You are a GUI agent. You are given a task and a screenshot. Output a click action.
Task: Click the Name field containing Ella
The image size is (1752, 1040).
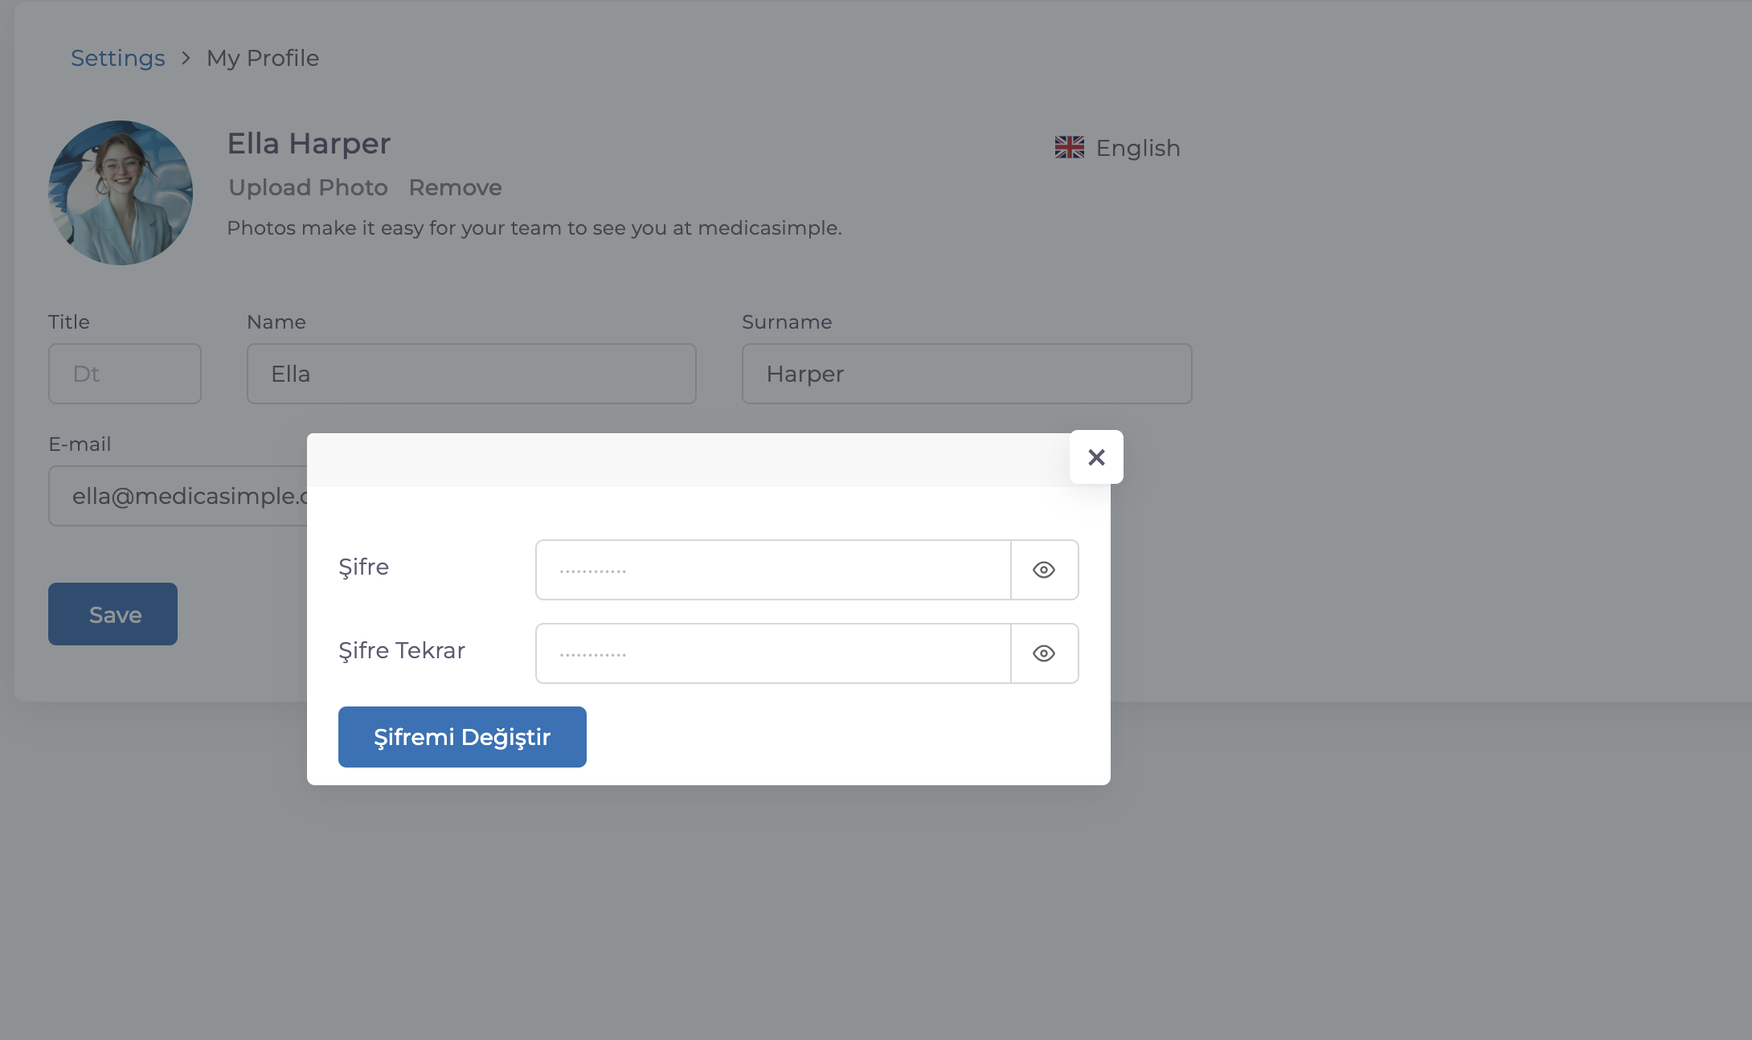(471, 374)
